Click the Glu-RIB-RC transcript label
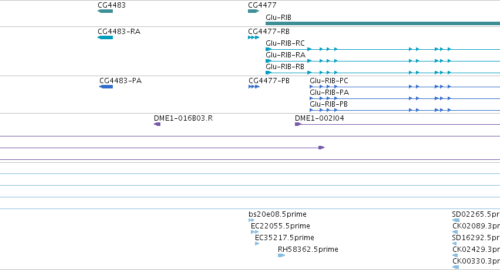 click(285, 43)
